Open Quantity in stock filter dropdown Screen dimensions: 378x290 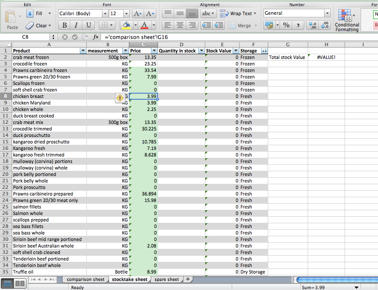click(201, 51)
